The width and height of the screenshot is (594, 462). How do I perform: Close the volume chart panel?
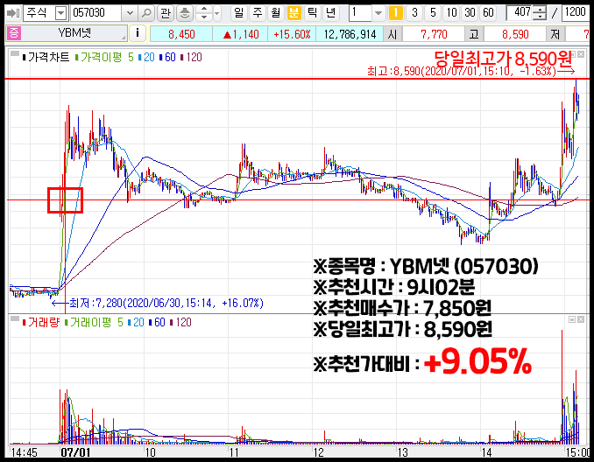click(x=581, y=319)
